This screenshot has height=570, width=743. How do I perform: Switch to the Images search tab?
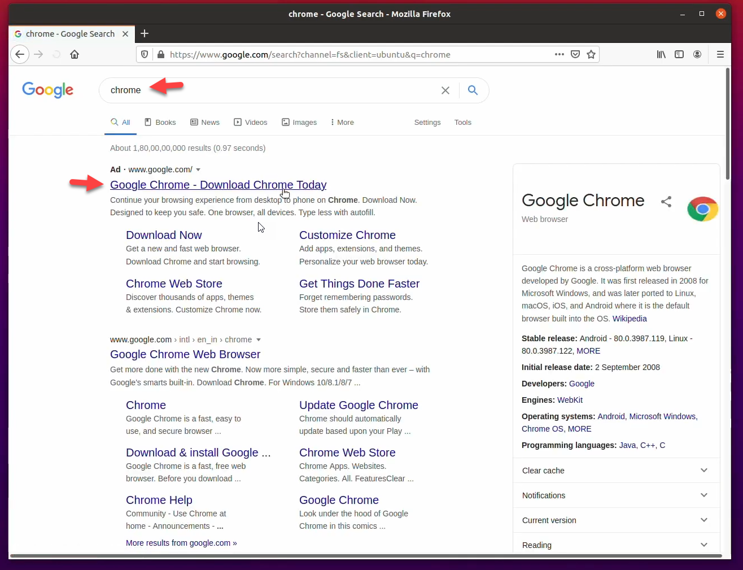(299, 123)
